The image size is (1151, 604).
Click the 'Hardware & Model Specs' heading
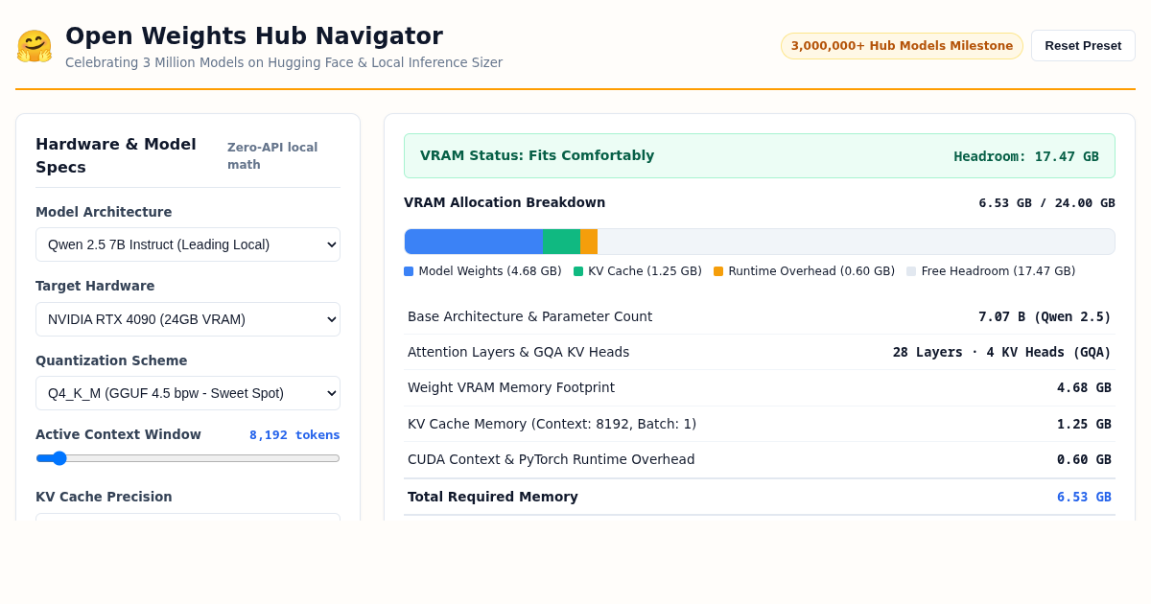click(x=116, y=155)
